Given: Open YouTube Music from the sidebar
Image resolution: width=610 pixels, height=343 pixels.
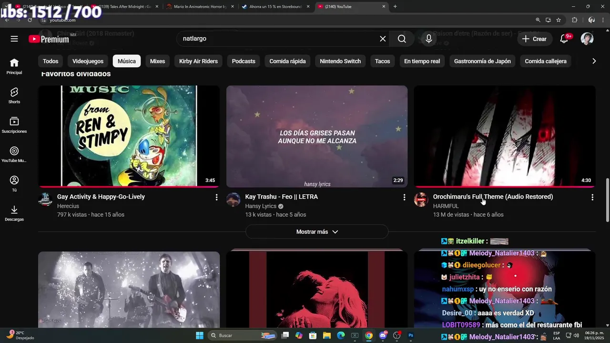Looking at the screenshot, I should click(14, 155).
